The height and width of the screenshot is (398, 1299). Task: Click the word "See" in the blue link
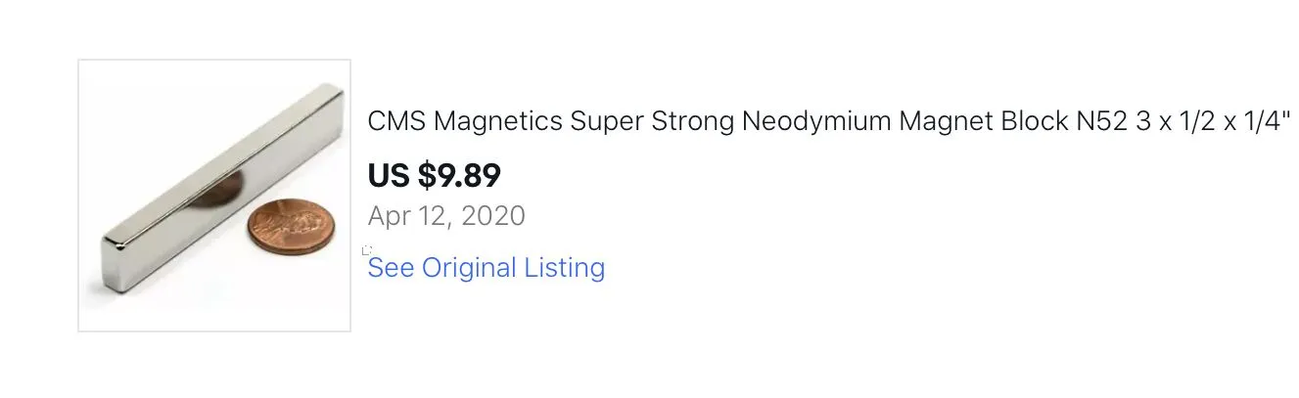(391, 268)
